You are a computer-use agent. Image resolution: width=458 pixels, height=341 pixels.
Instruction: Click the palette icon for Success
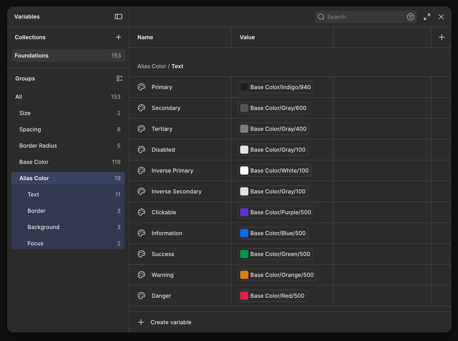pos(141,254)
